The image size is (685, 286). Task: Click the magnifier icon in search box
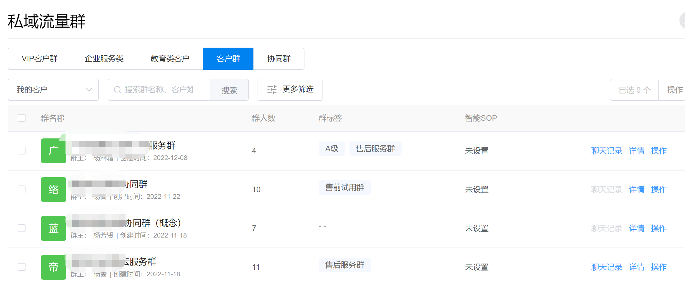(x=117, y=90)
